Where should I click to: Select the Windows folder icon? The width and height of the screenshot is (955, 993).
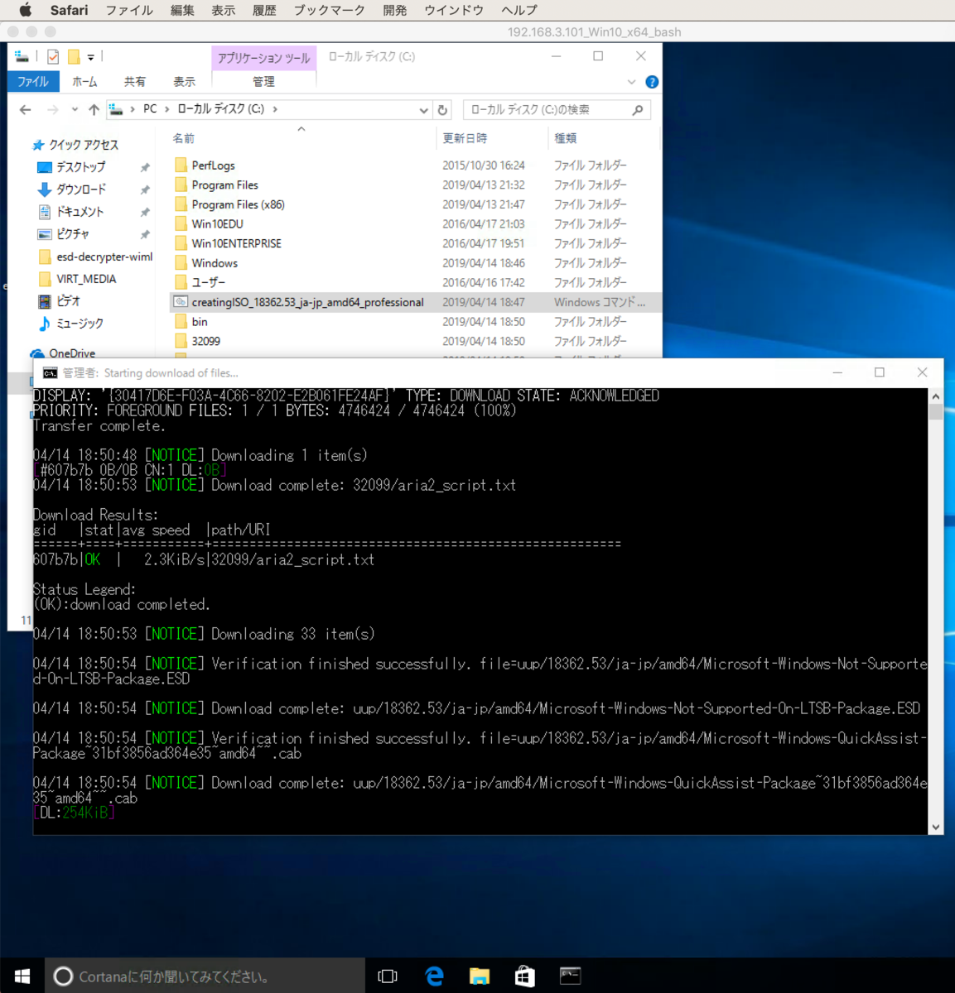(181, 262)
